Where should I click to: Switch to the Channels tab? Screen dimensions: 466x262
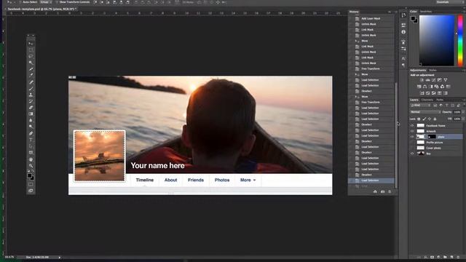coord(427,100)
